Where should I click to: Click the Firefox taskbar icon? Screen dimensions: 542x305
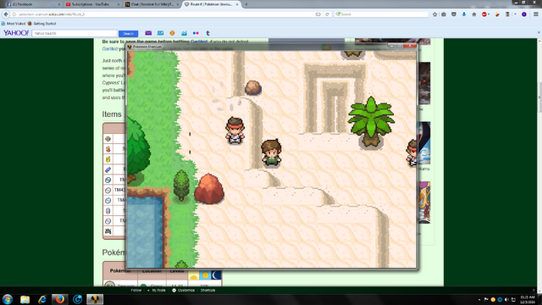tap(60, 299)
